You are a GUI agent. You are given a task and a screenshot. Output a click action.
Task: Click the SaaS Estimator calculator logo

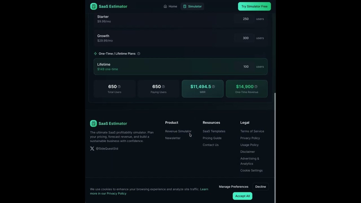pos(93,6)
